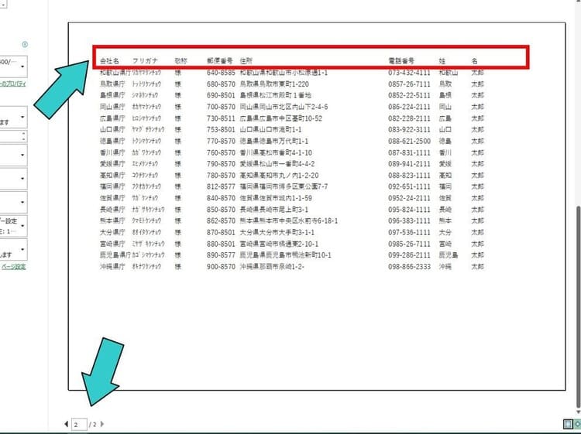The image size is (581, 434).
Task: Click the postal code 780-8570
Action: click(x=221, y=176)
